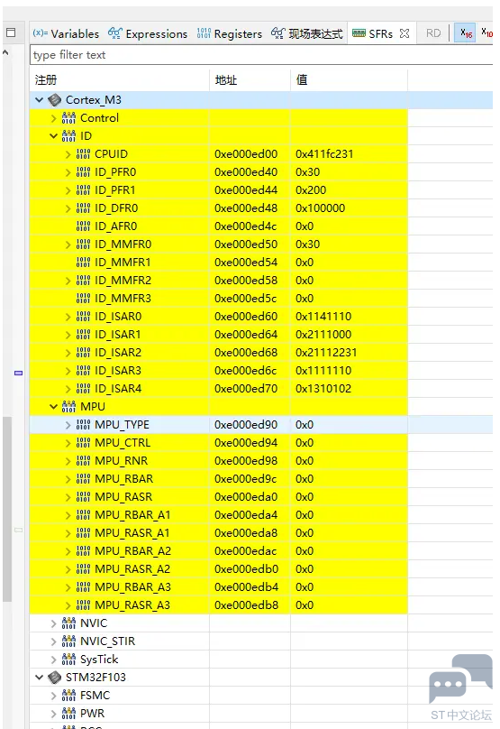Click the ID_PFR1 register icon
Image resolution: width=500 pixels, height=729 pixels.
tap(83, 190)
